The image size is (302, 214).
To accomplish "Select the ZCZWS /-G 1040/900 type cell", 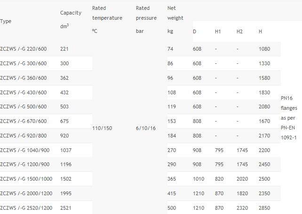I will point(24,150).
